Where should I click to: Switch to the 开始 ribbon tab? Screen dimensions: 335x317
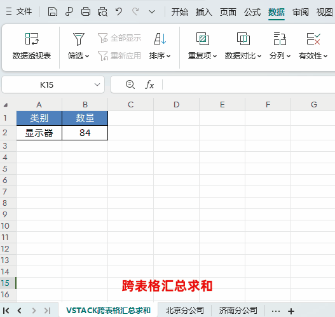(x=180, y=12)
